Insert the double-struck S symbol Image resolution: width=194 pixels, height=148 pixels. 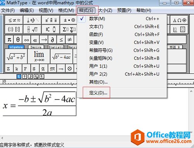click(35, 68)
